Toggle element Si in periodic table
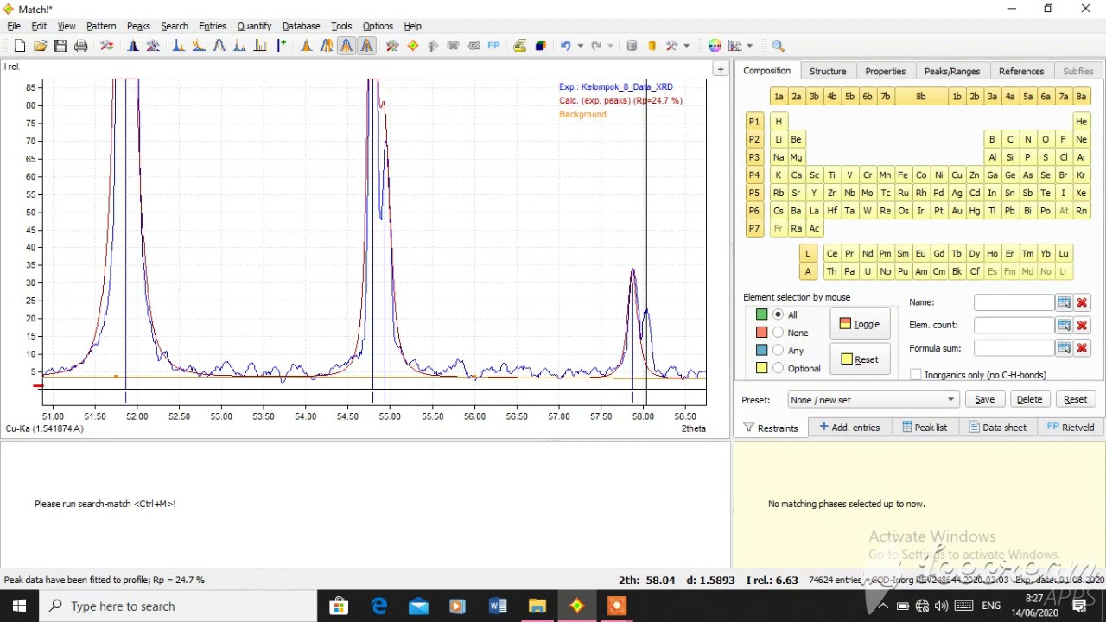Image resolution: width=1106 pixels, height=622 pixels. pos(1010,157)
